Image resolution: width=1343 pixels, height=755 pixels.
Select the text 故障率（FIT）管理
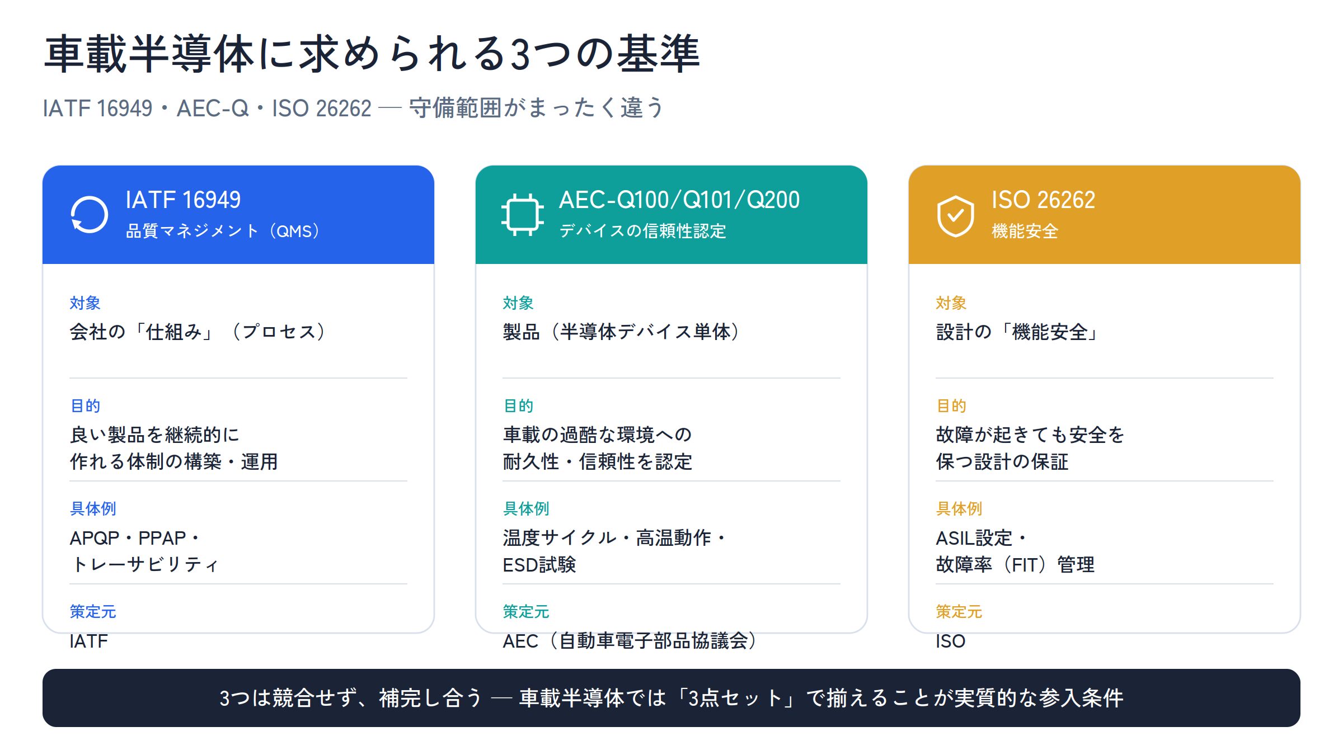coord(1015,564)
